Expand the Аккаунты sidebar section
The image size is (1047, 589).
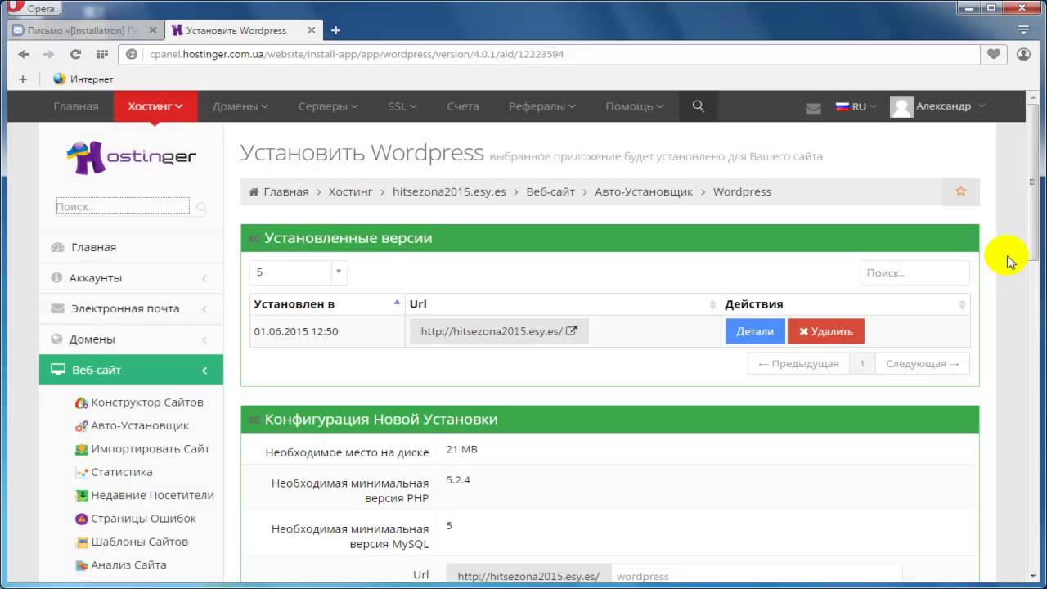point(131,278)
